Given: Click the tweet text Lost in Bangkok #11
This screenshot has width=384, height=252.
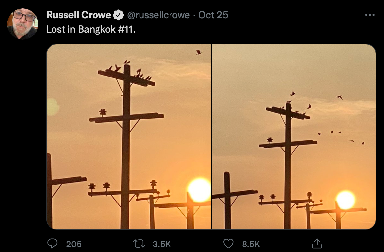Looking at the screenshot, I should point(91,29).
